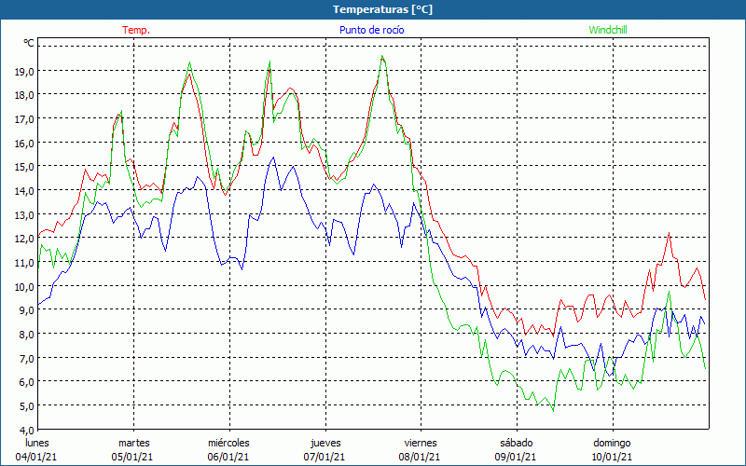
Task: Click the 14,0 y-axis value
Action: 24,191
